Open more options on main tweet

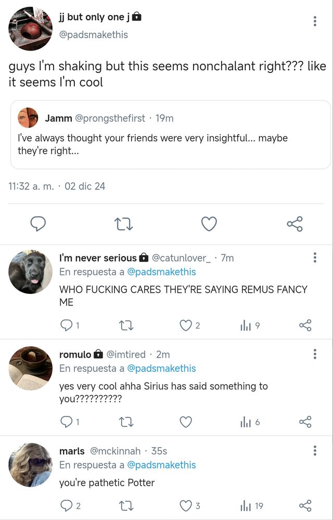pos(315,21)
